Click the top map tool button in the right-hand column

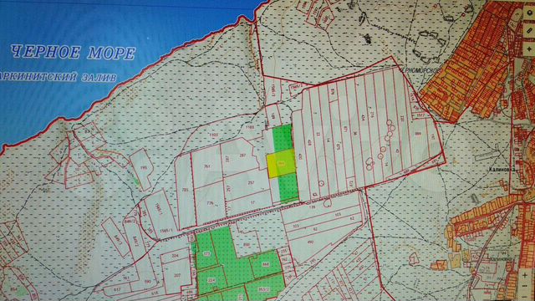529,13
